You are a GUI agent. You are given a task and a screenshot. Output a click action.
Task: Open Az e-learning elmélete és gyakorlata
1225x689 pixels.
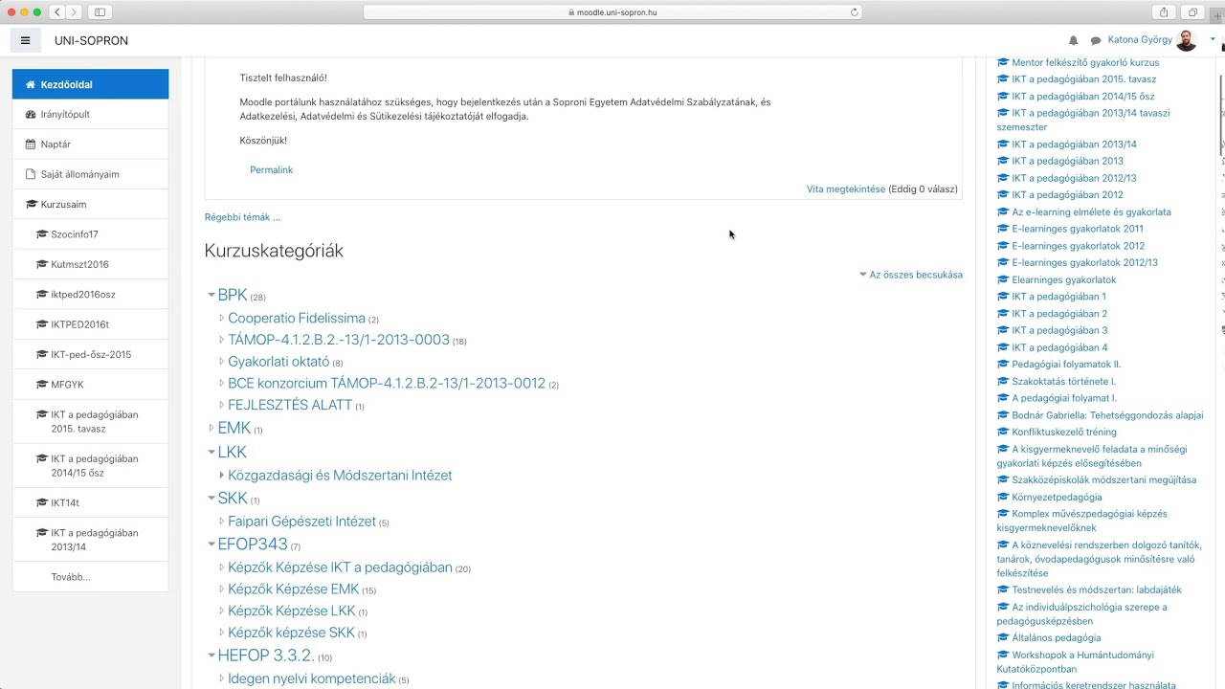[x=1091, y=212]
